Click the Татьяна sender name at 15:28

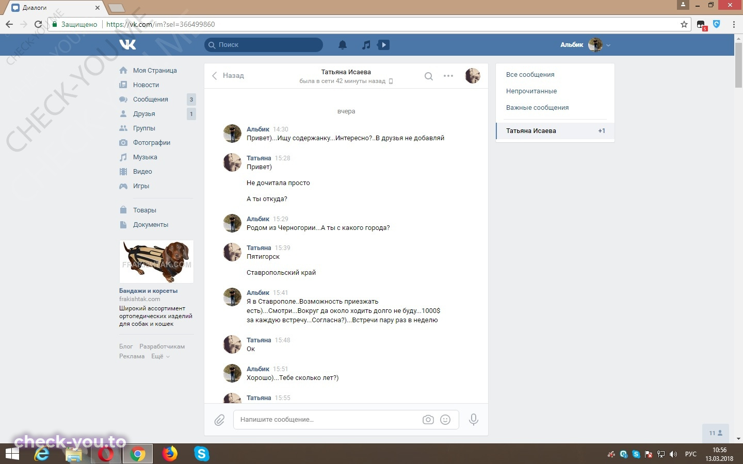point(259,158)
